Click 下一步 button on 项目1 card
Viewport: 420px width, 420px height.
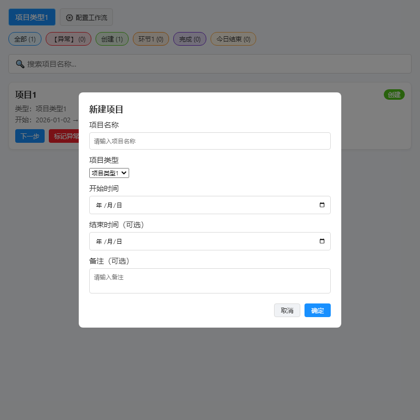pos(29,136)
